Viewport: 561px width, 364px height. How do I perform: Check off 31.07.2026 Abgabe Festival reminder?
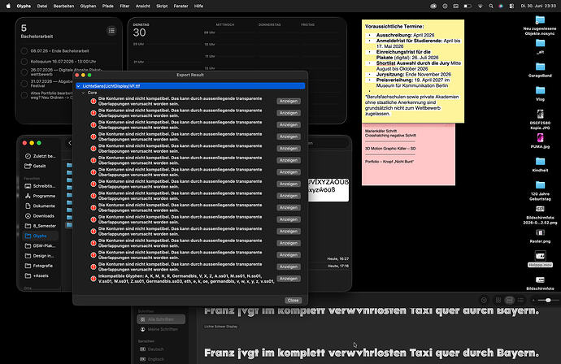tap(24, 84)
